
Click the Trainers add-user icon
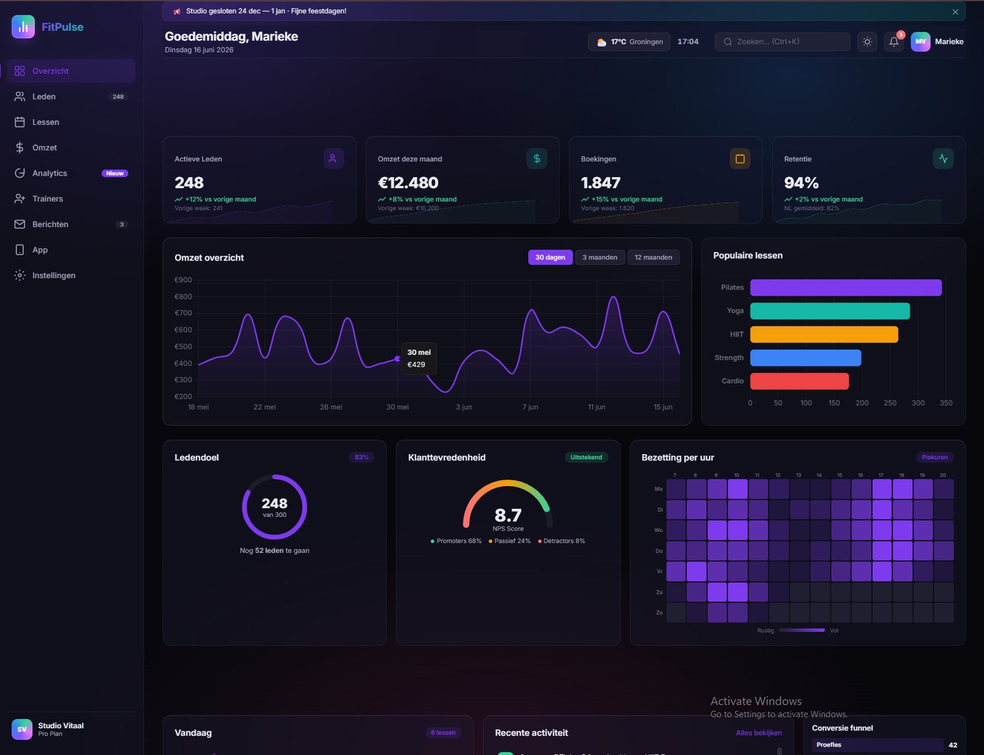(x=20, y=199)
